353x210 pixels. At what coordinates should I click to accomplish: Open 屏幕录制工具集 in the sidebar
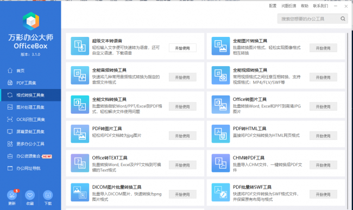point(30,131)
